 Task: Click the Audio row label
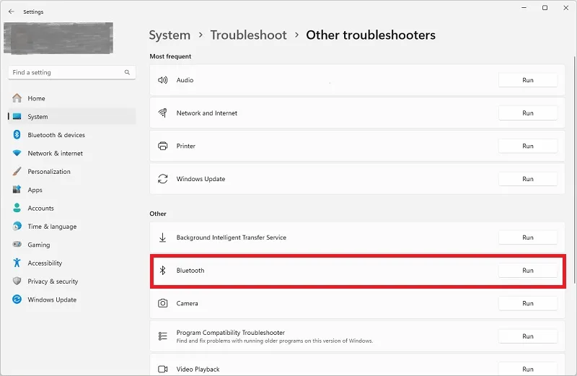[185, 80]
